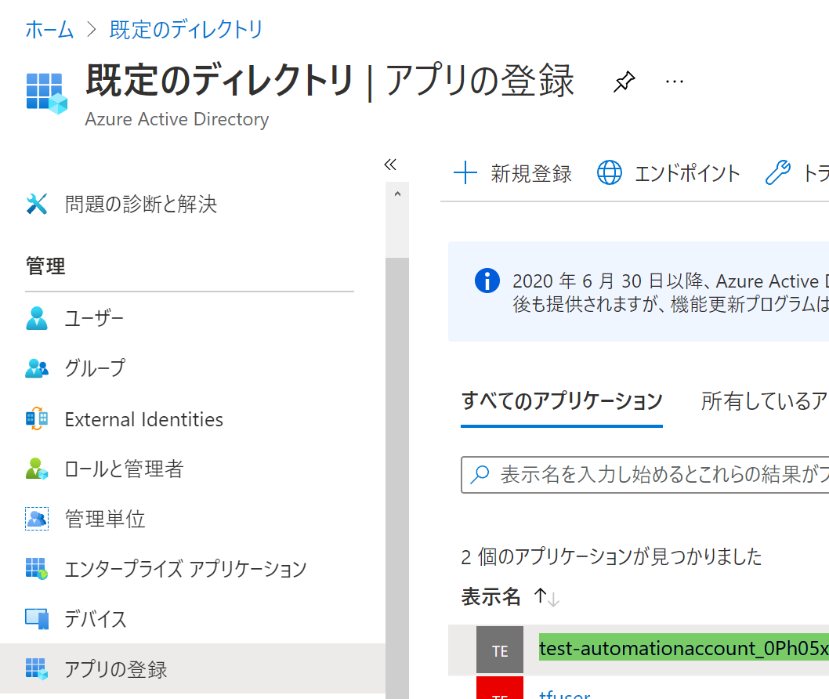The image size is (829, 699).
Task: Sort by 表示名 column header
Action: (491, 596)
